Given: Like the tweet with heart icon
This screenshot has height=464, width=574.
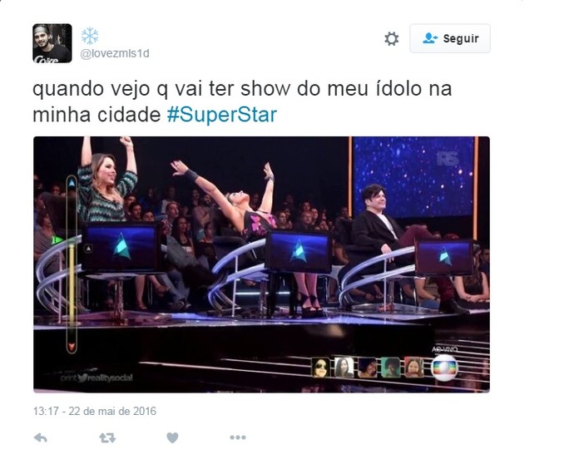Looking at the screenshot, I should pos(172,437).
